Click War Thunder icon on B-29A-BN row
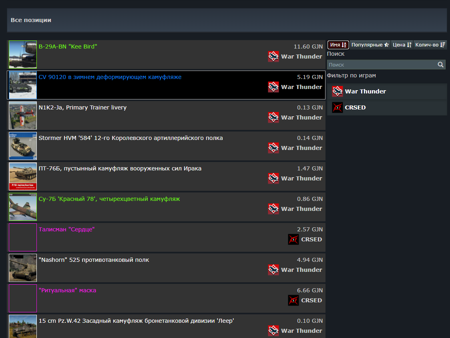The image size is (450, 338). [273, 56]
